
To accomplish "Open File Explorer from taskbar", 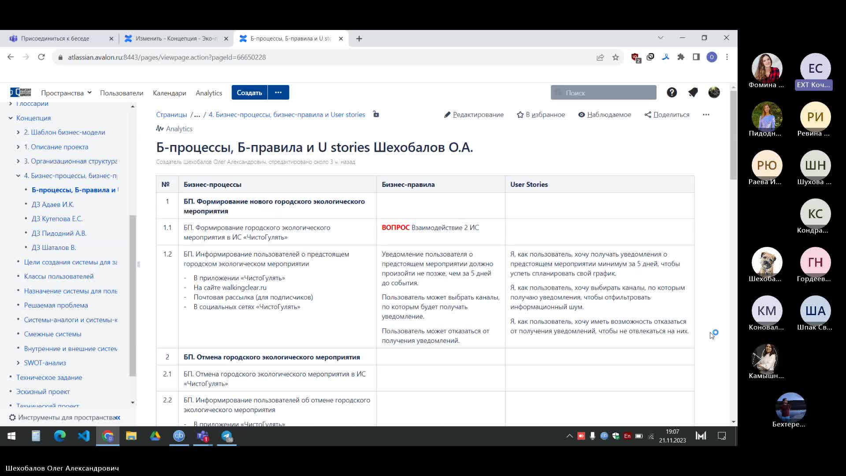I will pos(131,436).
